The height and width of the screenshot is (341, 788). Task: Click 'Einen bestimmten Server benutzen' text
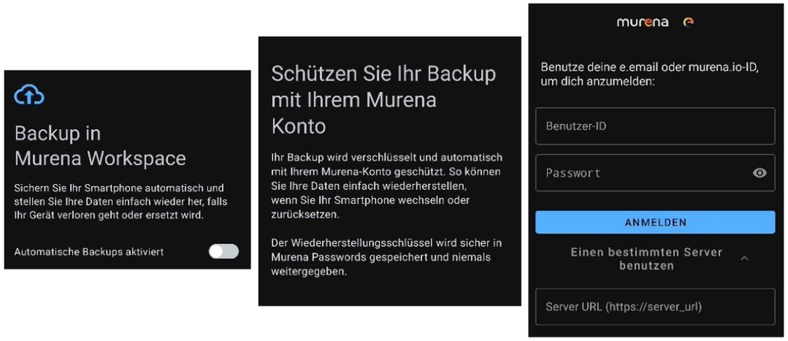[647, 259]
